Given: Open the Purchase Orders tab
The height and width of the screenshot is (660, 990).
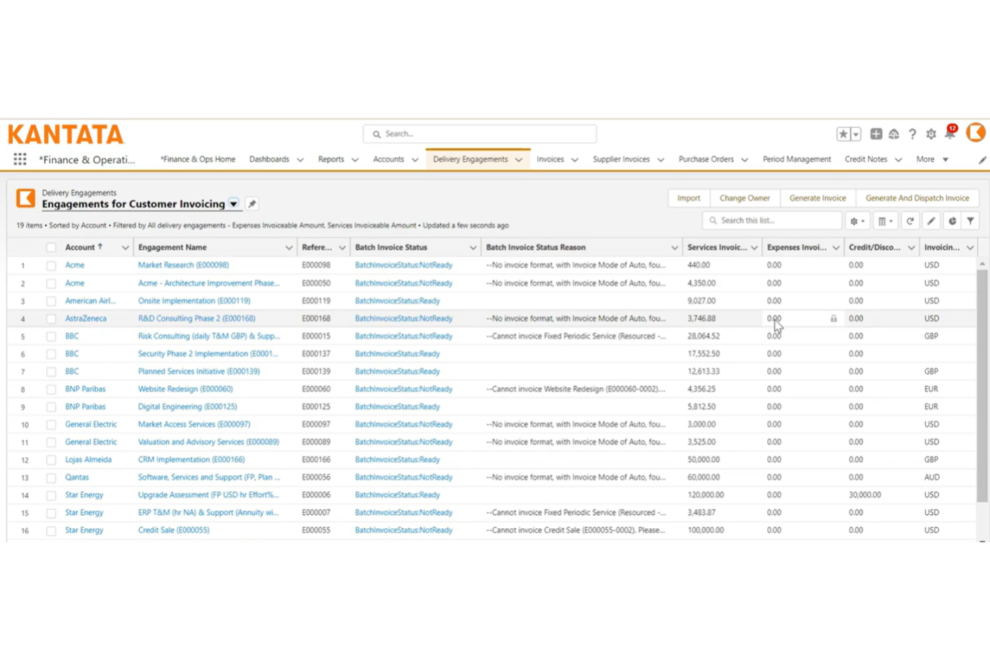Looking at the screenshot, I should pos(706,159).
